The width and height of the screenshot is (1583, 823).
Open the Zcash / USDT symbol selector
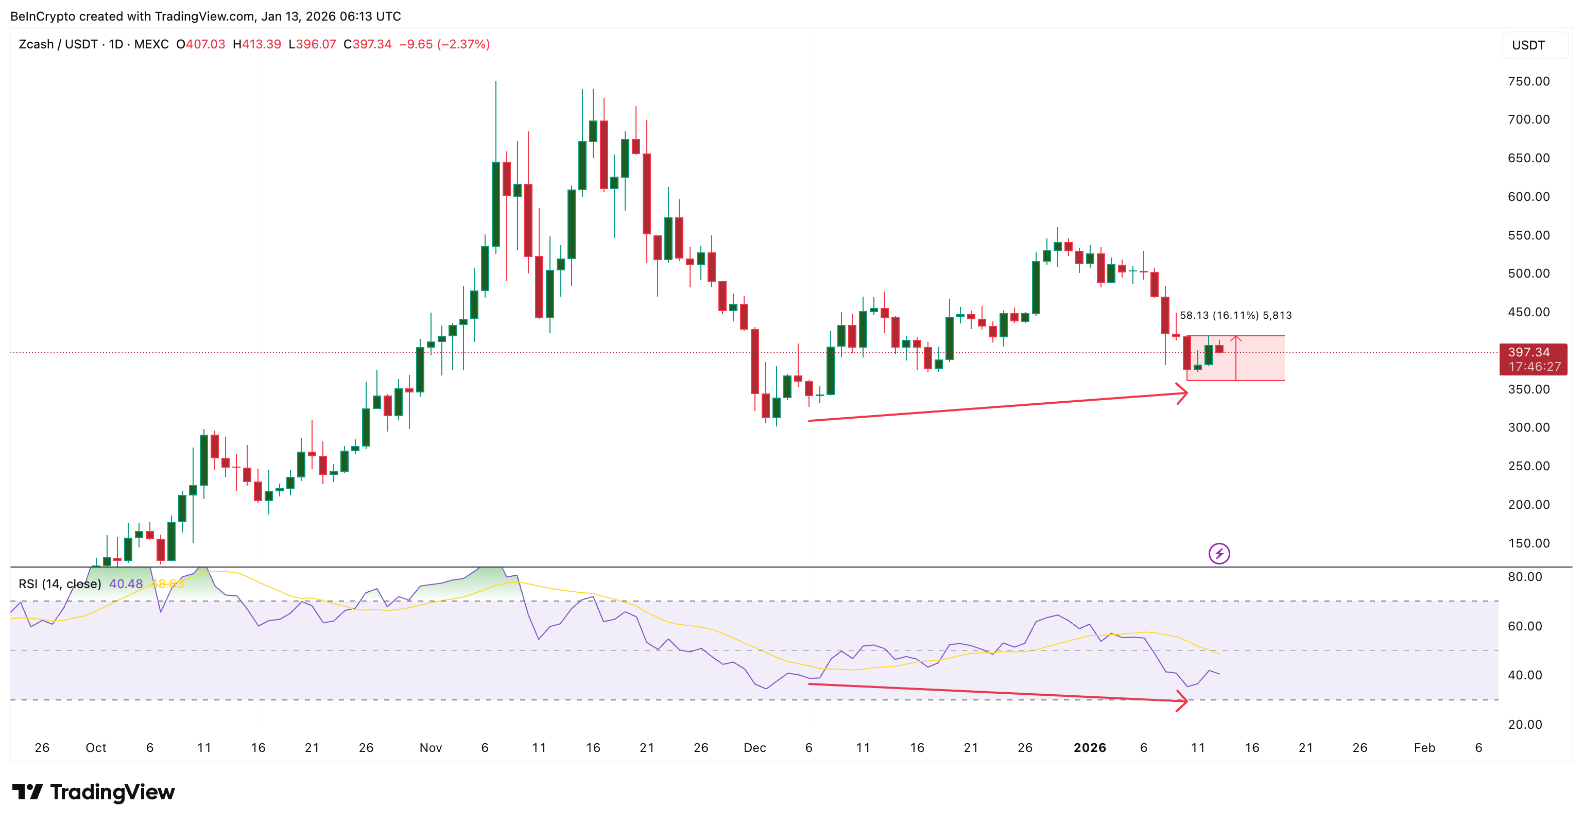(x=58, y=44)
